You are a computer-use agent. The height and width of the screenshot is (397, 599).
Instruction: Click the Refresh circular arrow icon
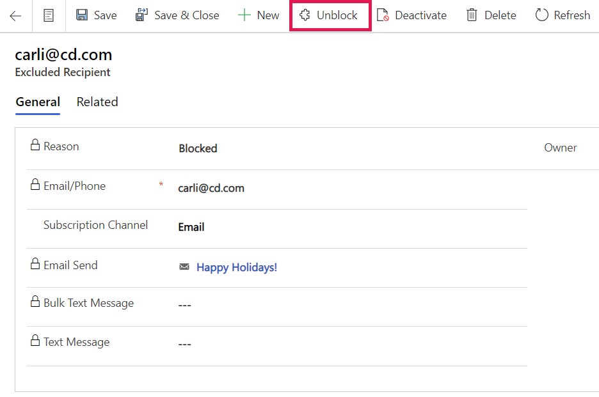pos(541,15)
